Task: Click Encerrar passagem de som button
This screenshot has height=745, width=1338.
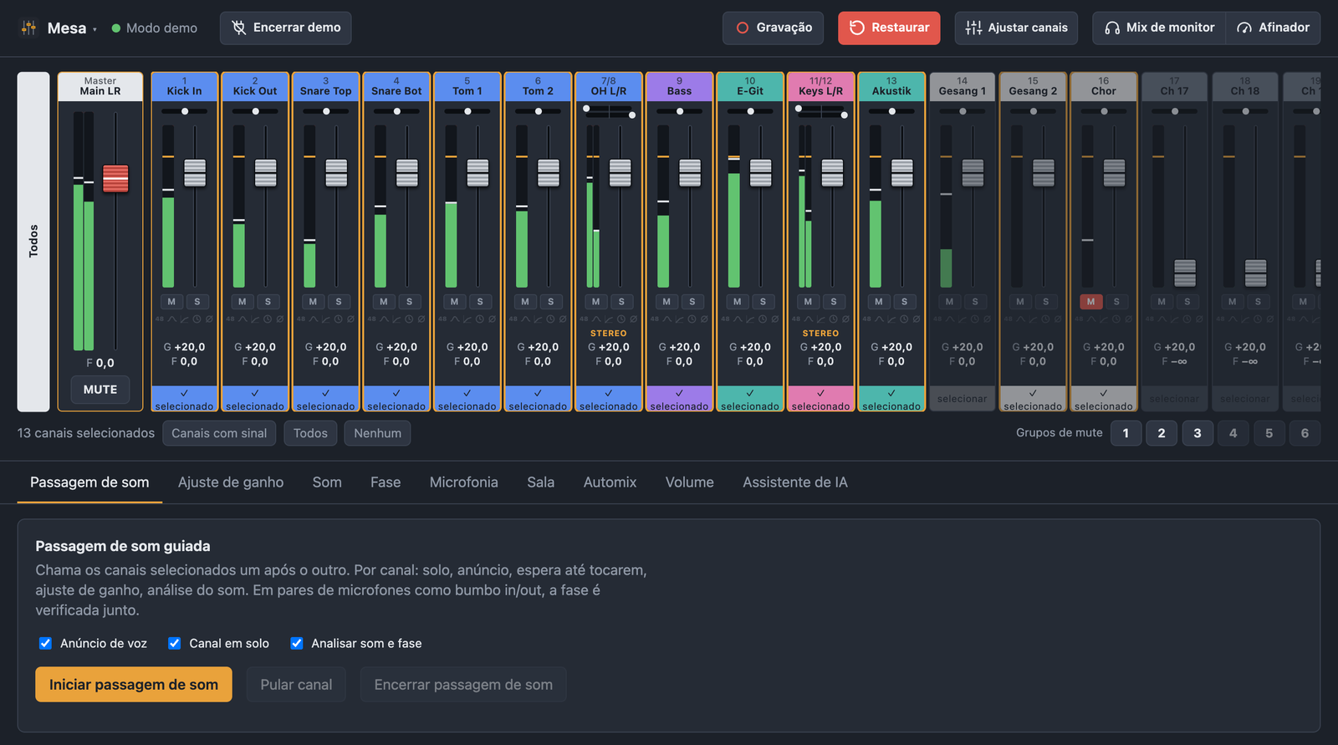Action: coord(463,685)
